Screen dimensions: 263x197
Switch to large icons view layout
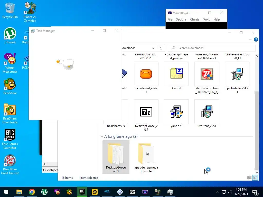[x=255, y=178]
